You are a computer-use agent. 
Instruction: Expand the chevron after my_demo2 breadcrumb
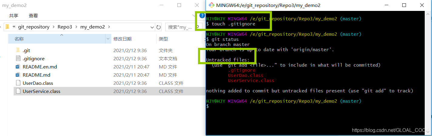coord(109,27)
